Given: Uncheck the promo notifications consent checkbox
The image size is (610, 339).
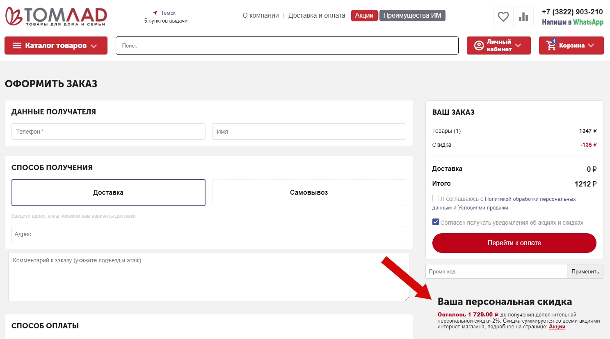Looking at the screenshot, I should [436, 222].
